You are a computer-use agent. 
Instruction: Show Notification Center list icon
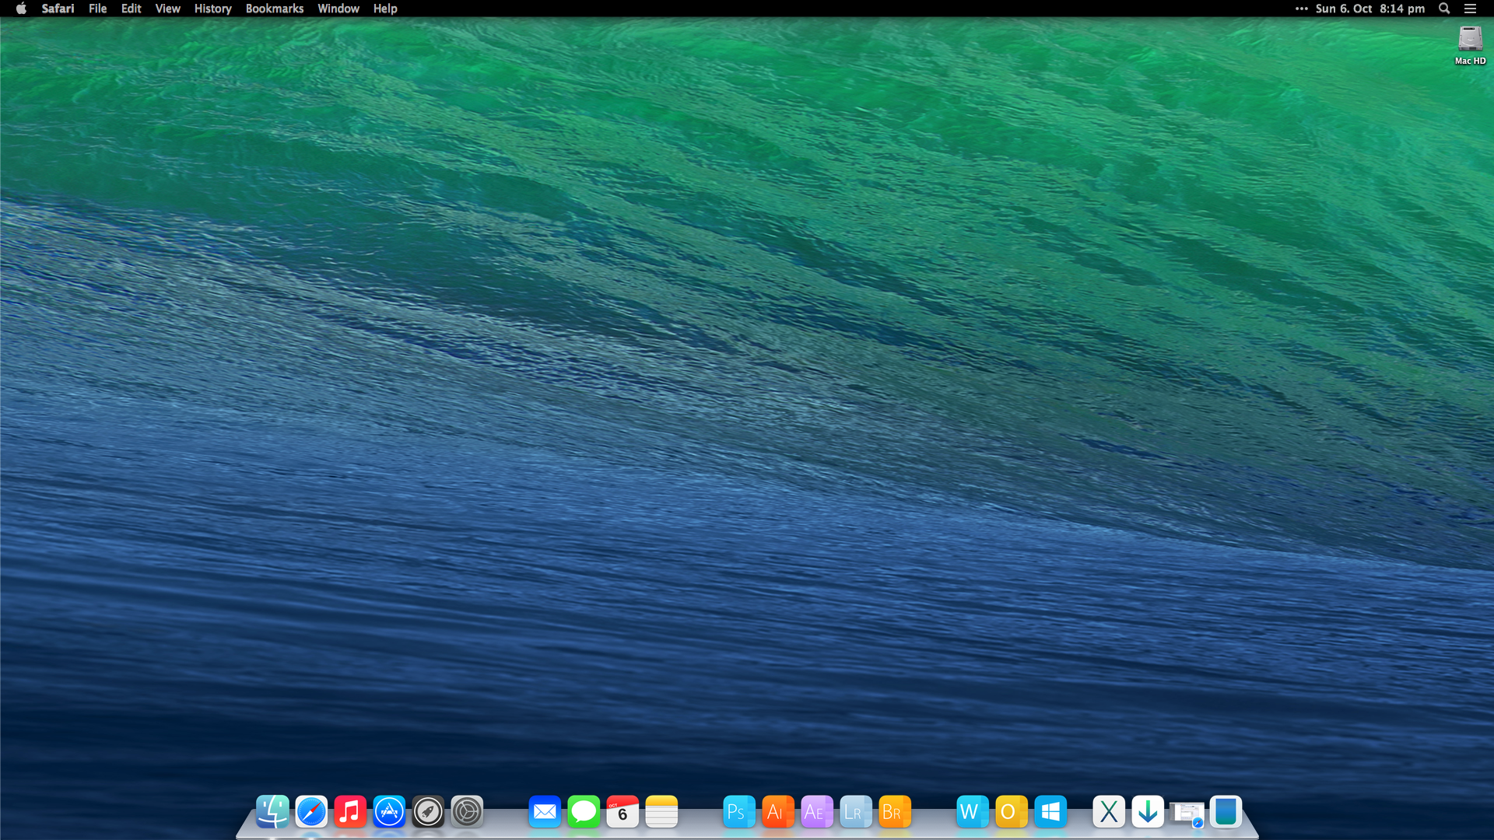[1470, 9]
